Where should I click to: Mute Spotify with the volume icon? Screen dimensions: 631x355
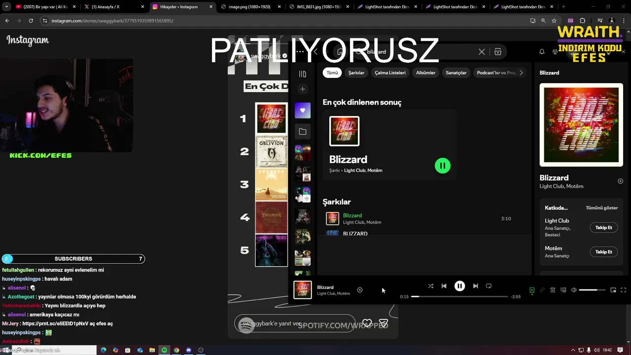coord(574,290)
